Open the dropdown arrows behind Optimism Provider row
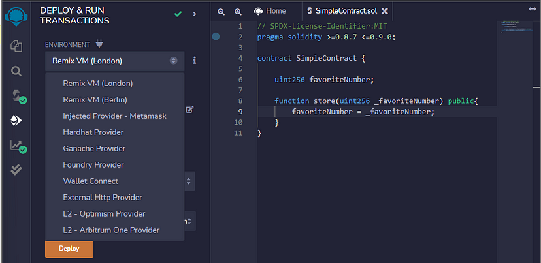 pos(189,221)
